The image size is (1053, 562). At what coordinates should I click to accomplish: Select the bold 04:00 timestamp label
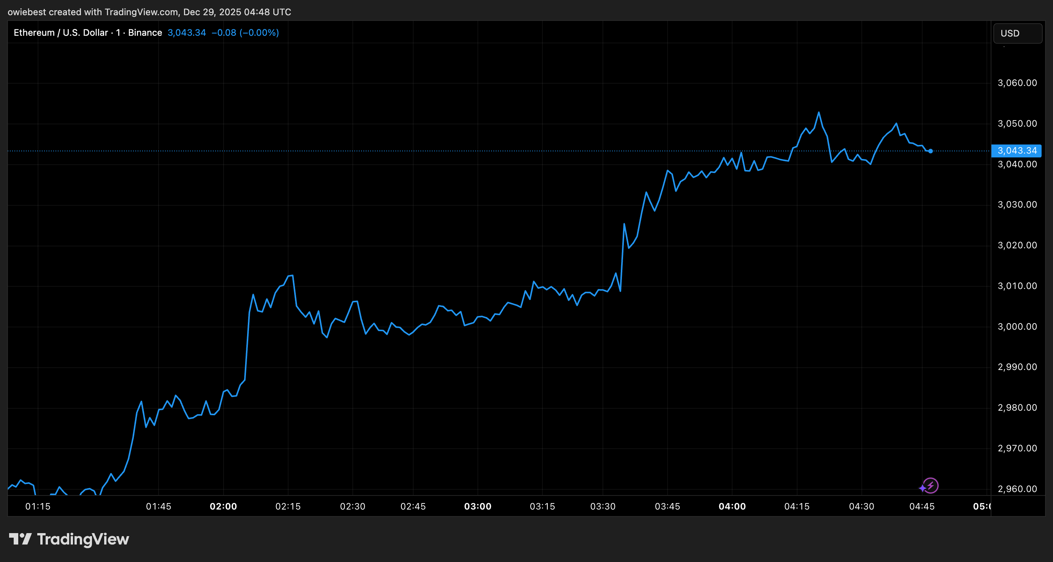pyautogui.click(x=733, y=506)
